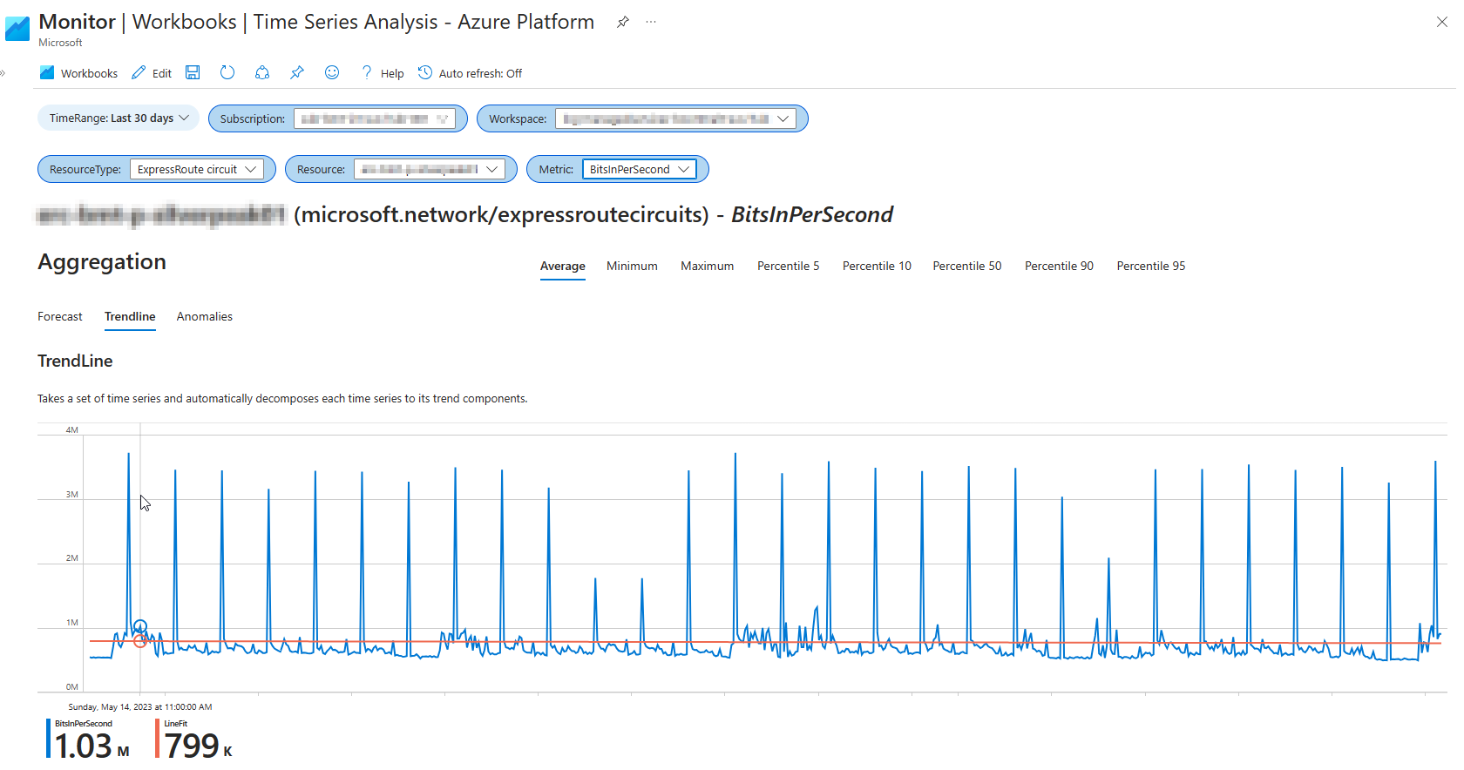
Task: Pin workbook using toolbar pin icon
Action: coord(297,72)
